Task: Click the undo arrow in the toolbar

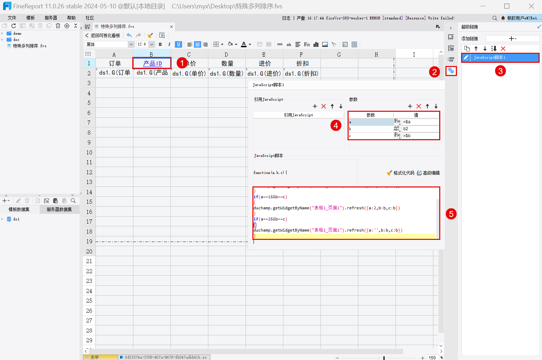Action: click(129, 35)
